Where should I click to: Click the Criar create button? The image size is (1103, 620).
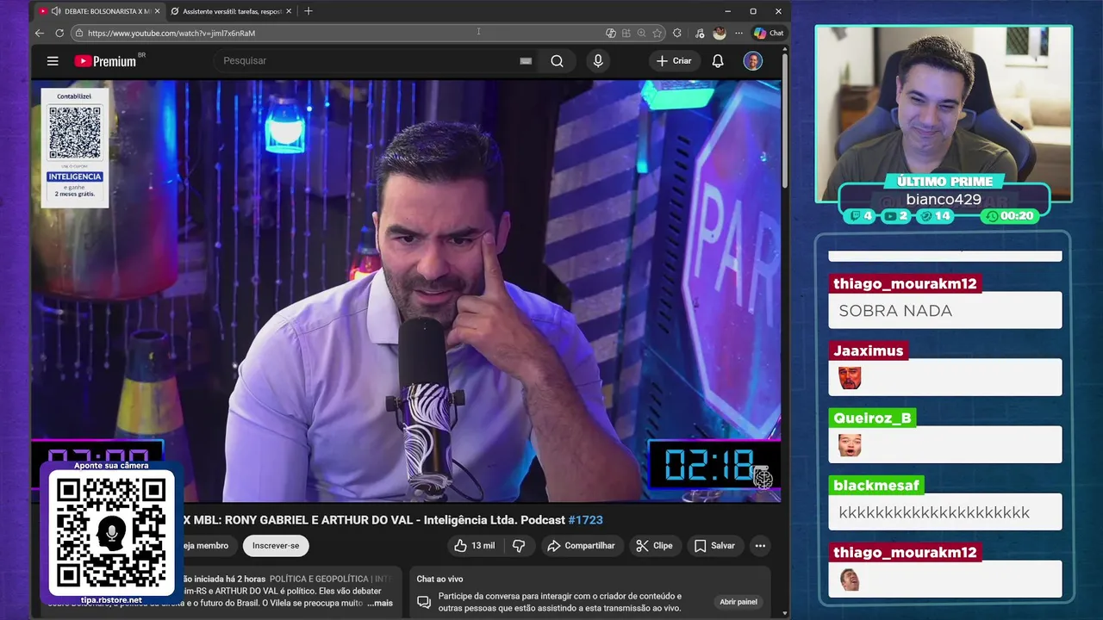(674, 61)
